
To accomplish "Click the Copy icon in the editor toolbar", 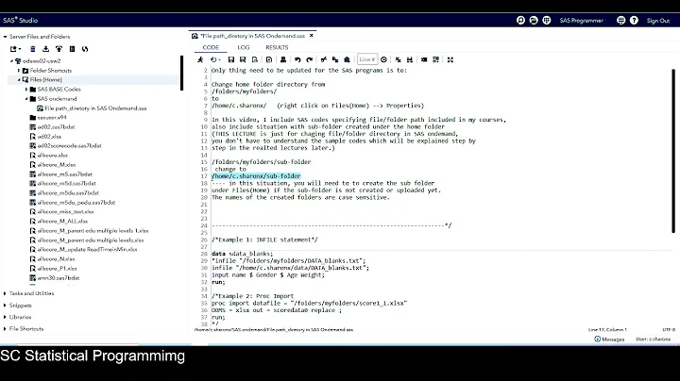I will click(335, 59).
